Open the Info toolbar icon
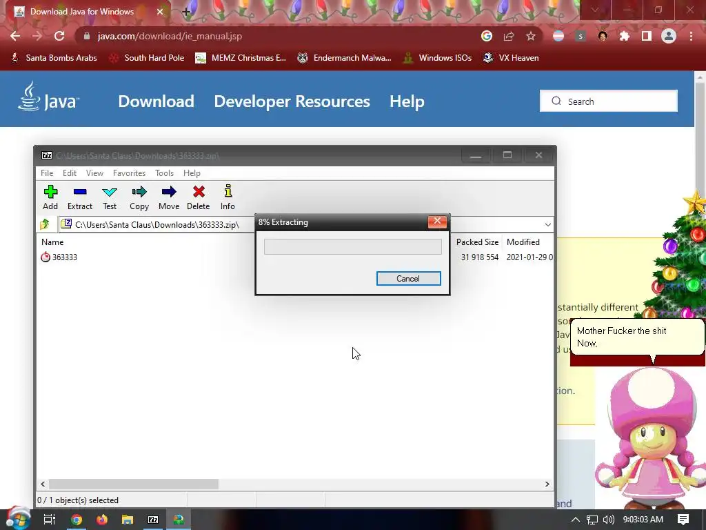Viewport: 706px width, 530px height. 228,197
